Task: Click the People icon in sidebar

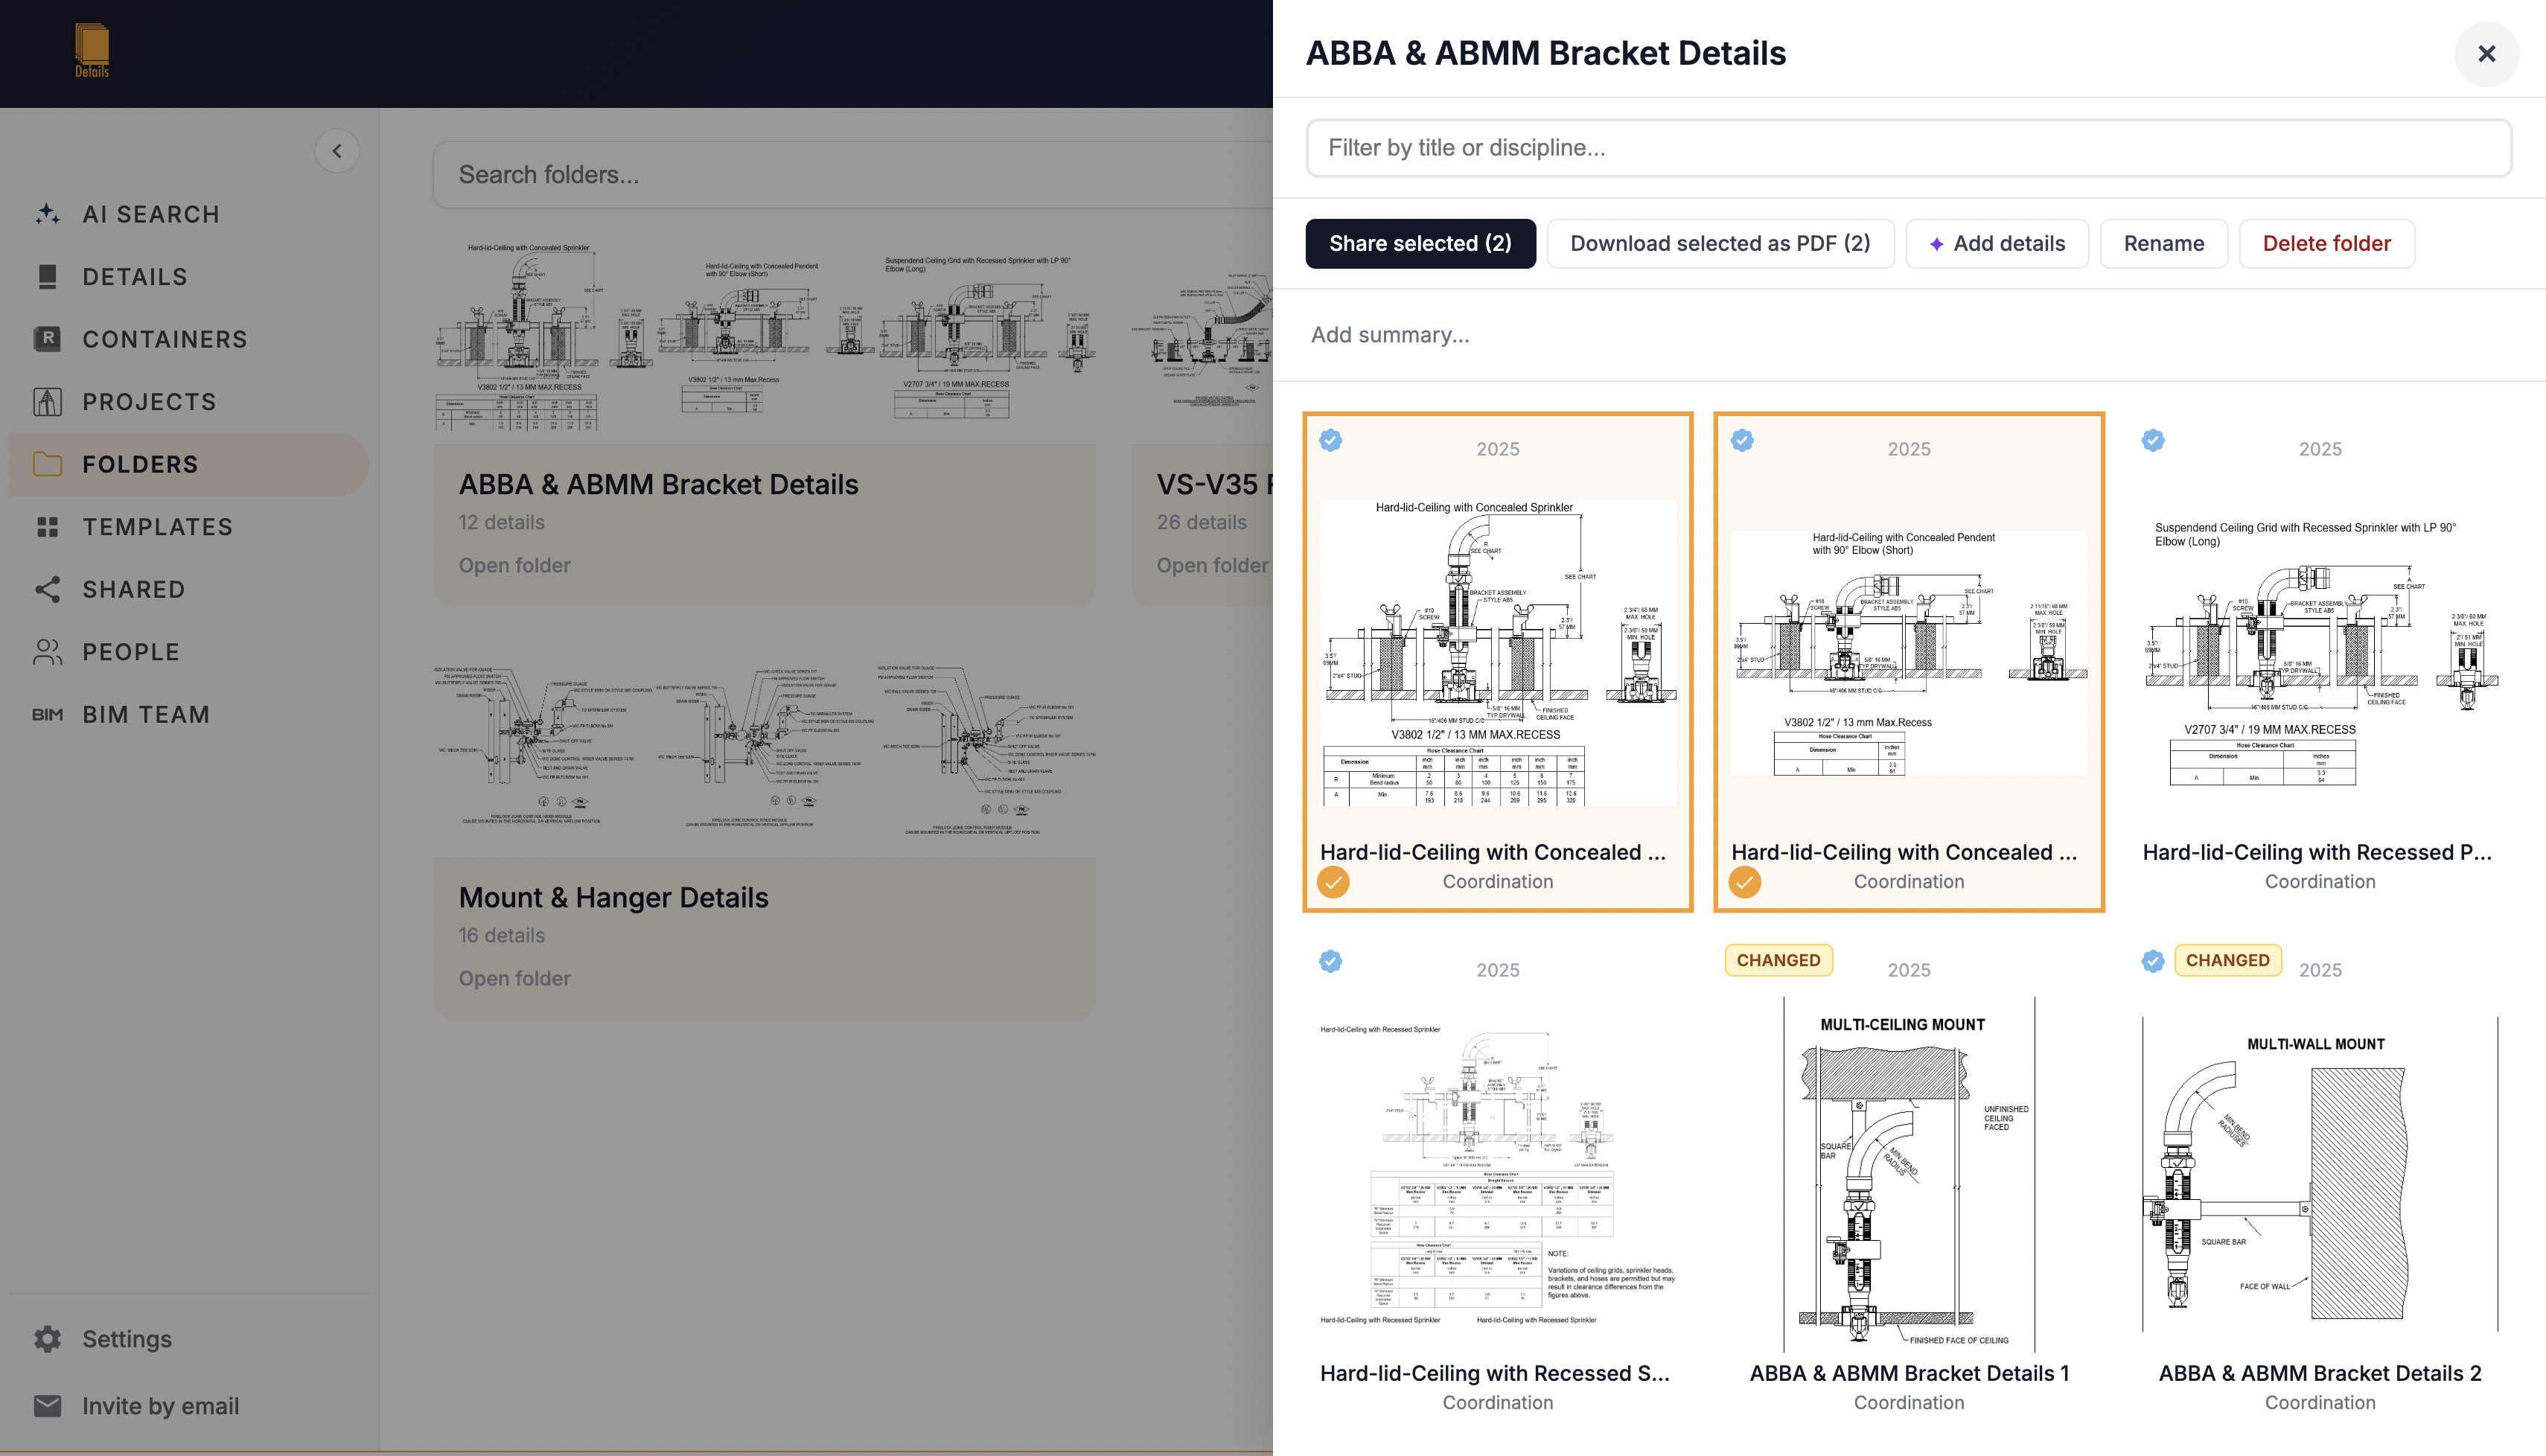Action: (x=47, y=651)
